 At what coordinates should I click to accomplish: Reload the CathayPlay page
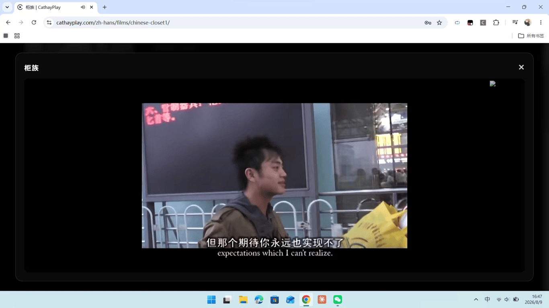(34, 22)
